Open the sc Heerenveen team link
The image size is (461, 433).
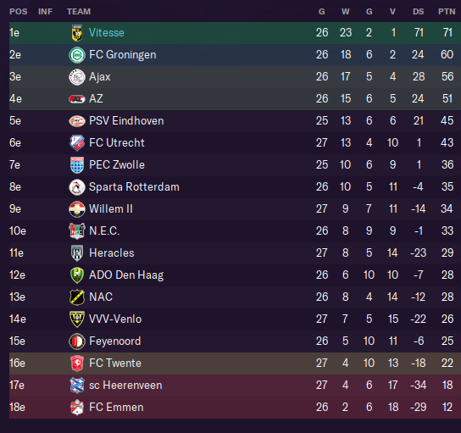(125, 386)
